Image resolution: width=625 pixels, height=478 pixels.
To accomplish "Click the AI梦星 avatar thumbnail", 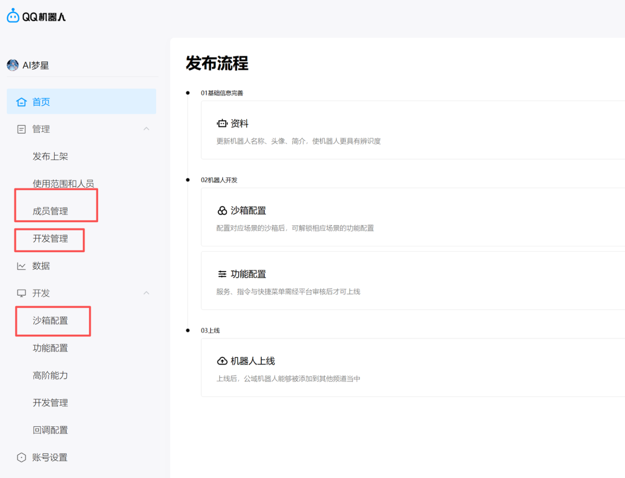I will (x=13, y=65).
